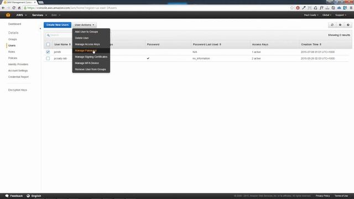Bookmark the page with the star icon

point(292,8)
